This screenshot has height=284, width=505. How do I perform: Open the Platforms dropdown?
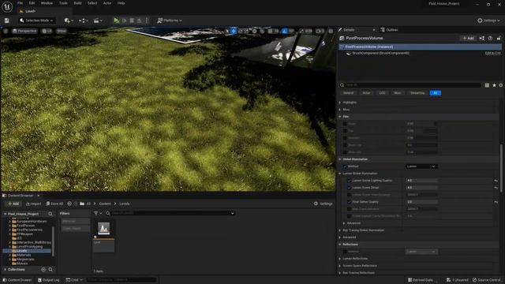coord(170,21)
